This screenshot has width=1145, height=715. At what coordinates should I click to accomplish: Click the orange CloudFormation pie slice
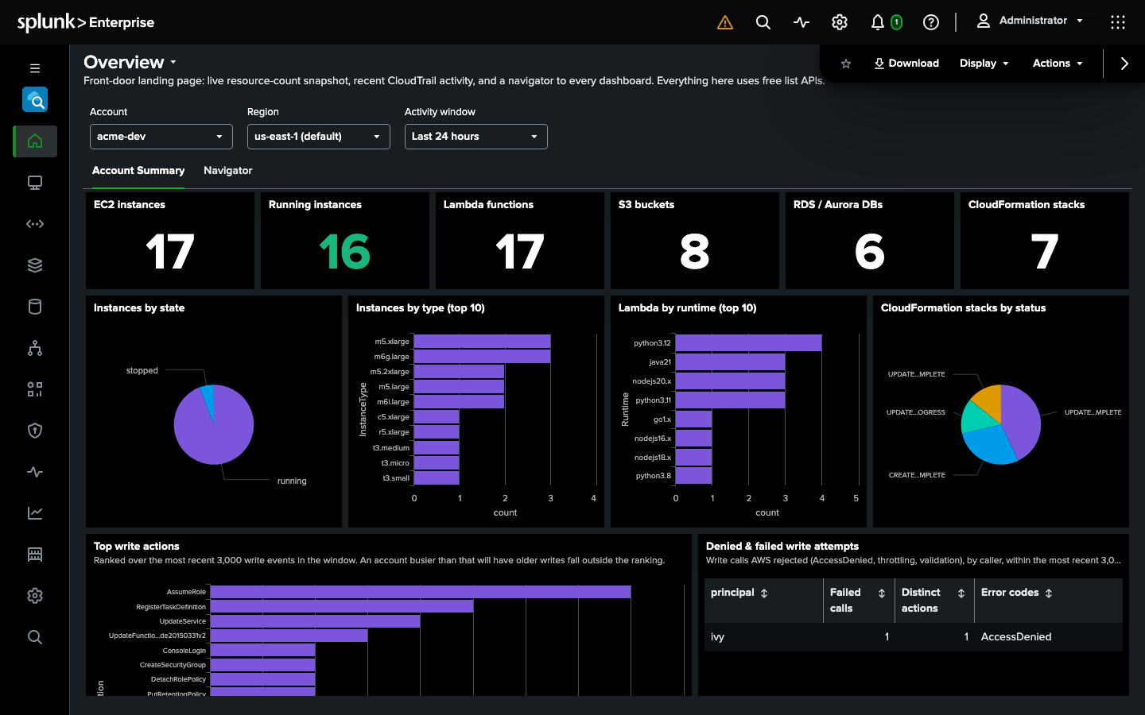click(x=988, y=400)
